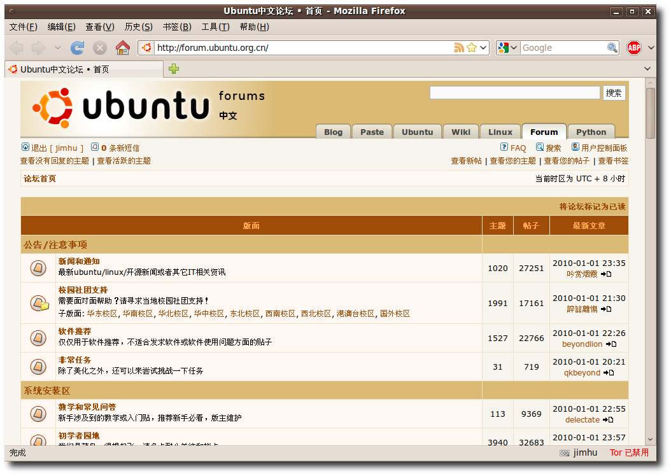Open 查看书签 link
Viewport: 671px width, 476px height.
click(x=613, y=161)
